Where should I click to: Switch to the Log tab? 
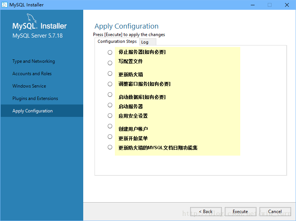tap(145, 42)
